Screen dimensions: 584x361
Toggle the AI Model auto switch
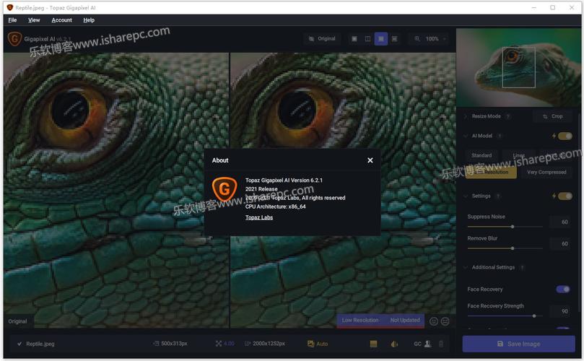(x=565, y=136)
